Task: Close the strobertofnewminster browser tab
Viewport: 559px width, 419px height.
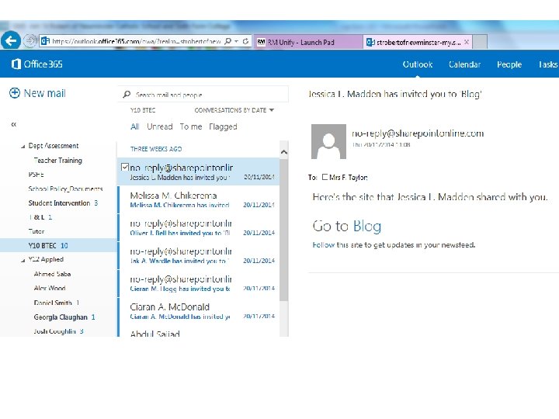Action: tap(467, 42)
